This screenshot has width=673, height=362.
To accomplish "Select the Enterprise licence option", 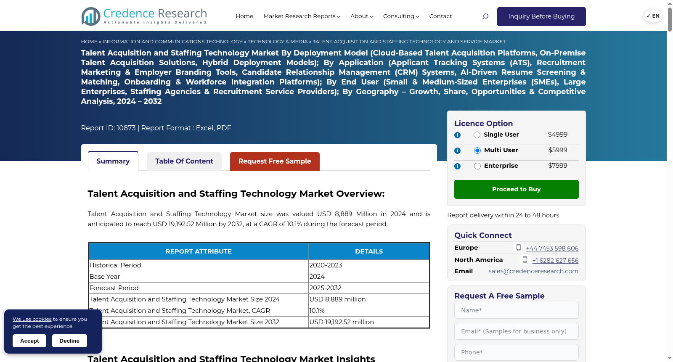I will tap(477, 166).
